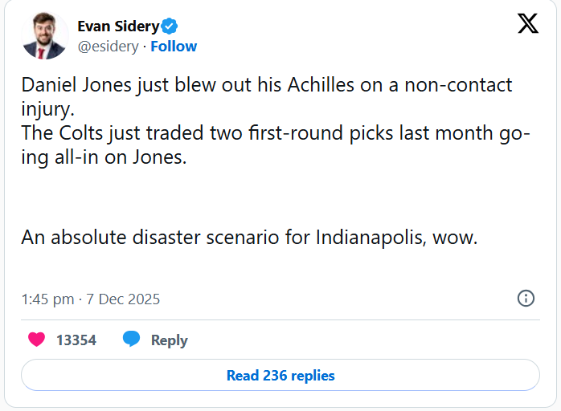Screen dimensions: 561x411
Task: Open the Twitter info circle icon
Action: pyautogui.click(x=526, y=299)
